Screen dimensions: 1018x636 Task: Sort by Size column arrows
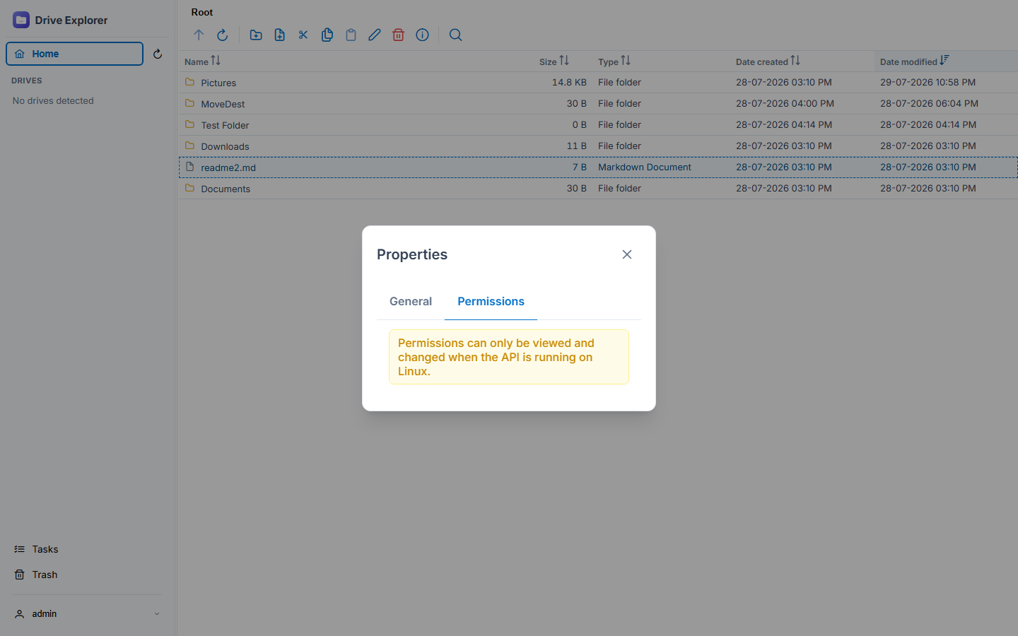(564, 61)
